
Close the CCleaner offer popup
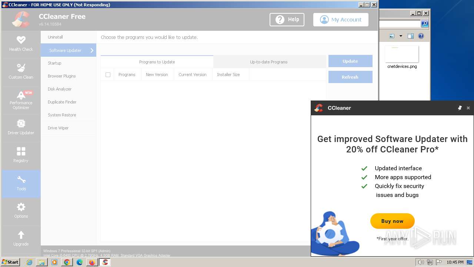pyautogui.click(x=468, y=108)
